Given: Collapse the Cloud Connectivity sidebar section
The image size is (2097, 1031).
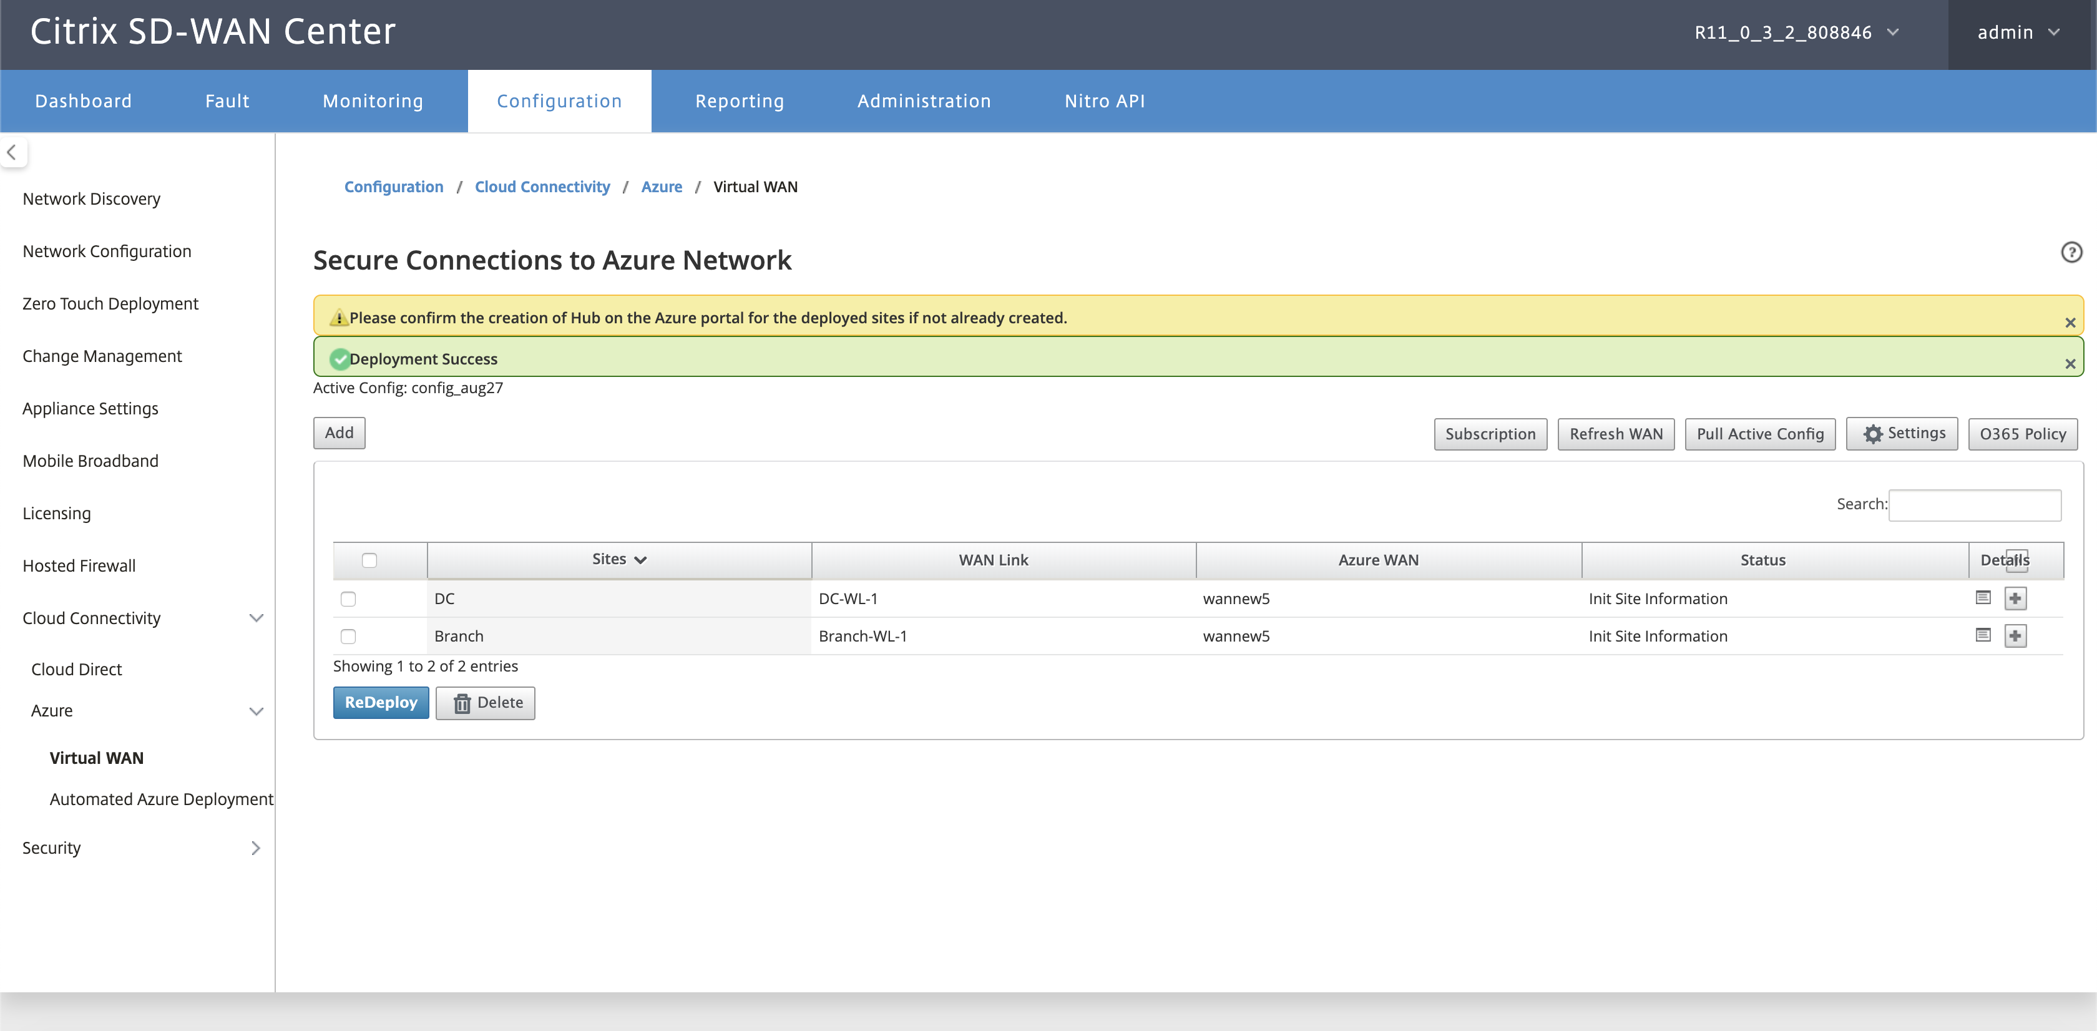Looking at the screenshot, I should [256, 618].
